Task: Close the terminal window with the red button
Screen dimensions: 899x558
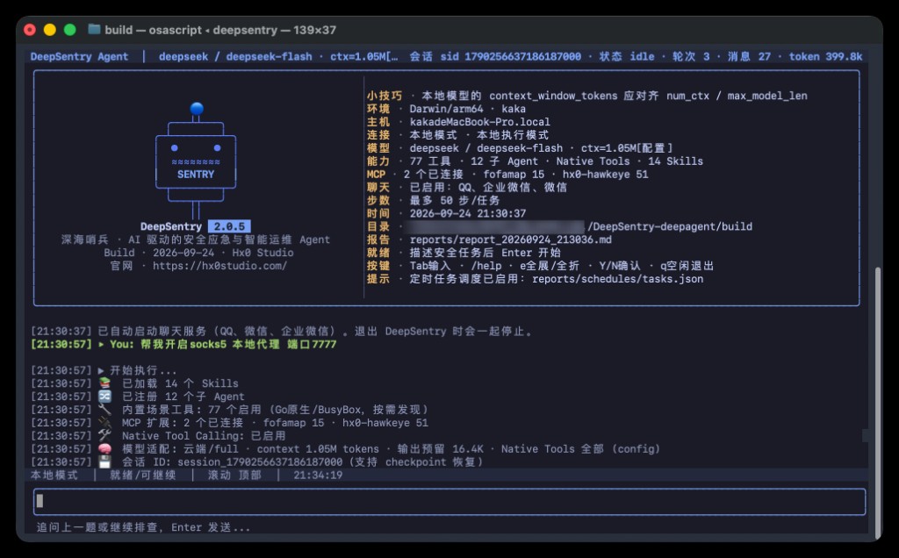Action: 30,30
